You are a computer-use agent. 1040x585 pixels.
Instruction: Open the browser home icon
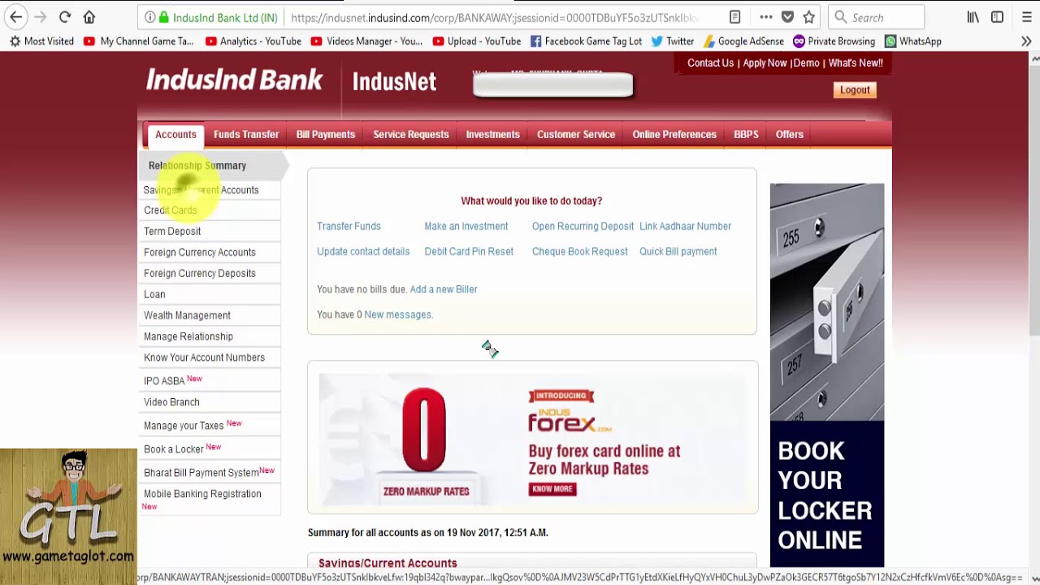[89, 17]
